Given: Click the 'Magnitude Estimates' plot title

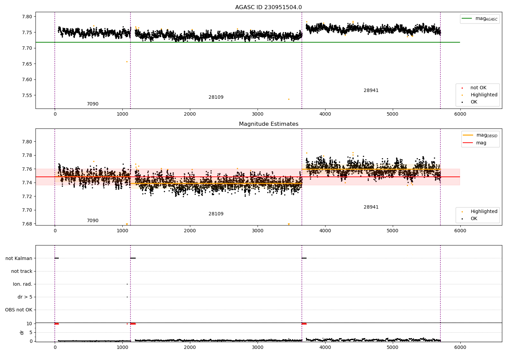Looking at the screenshot, I should pyautogui.click(x=268, y=124).
